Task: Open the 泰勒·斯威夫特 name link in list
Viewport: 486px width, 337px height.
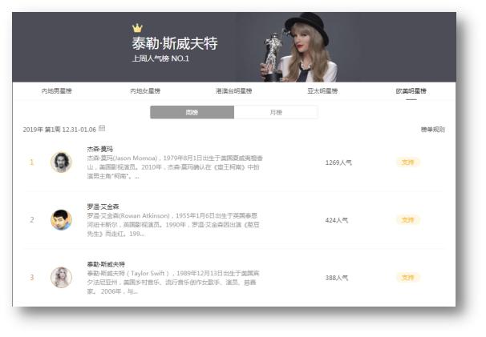Action: click(106, 264)
